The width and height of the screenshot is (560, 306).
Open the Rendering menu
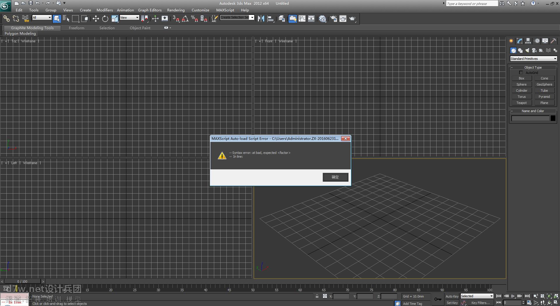[176, 10]
